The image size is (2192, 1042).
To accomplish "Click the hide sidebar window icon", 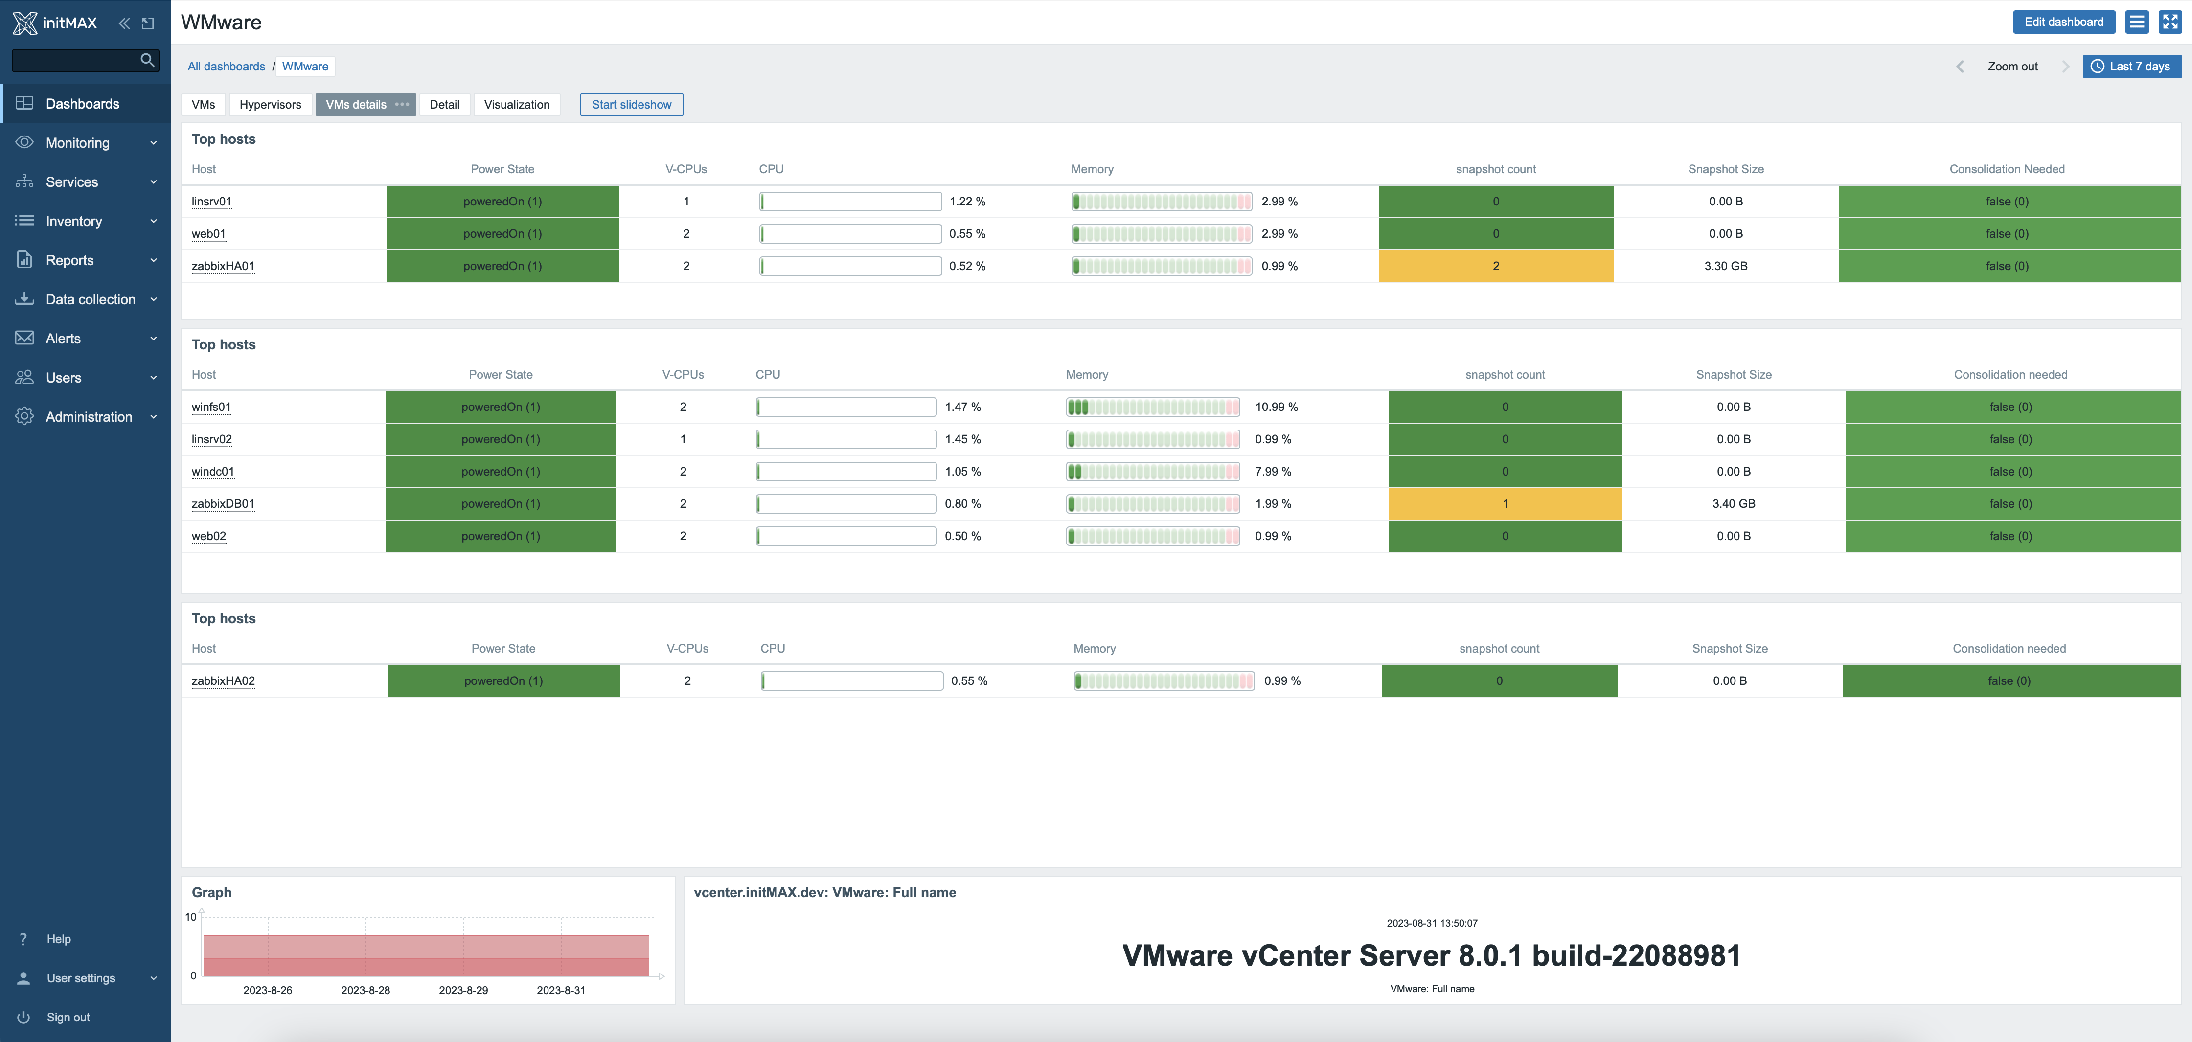I will click(x=148, y=23).
